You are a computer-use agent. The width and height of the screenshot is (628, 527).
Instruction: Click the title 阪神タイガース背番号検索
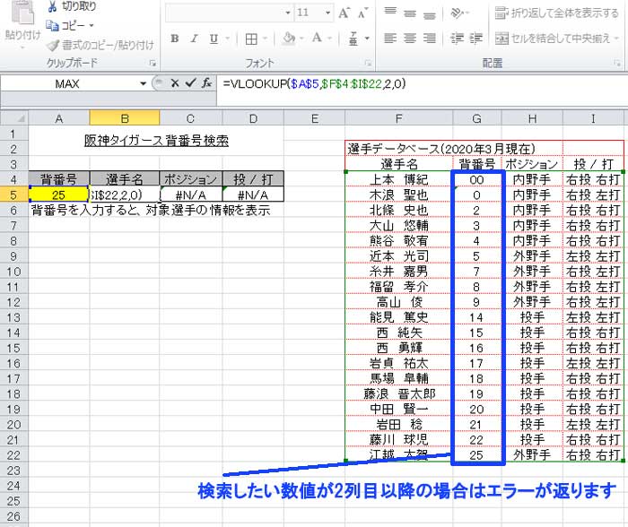156,141
